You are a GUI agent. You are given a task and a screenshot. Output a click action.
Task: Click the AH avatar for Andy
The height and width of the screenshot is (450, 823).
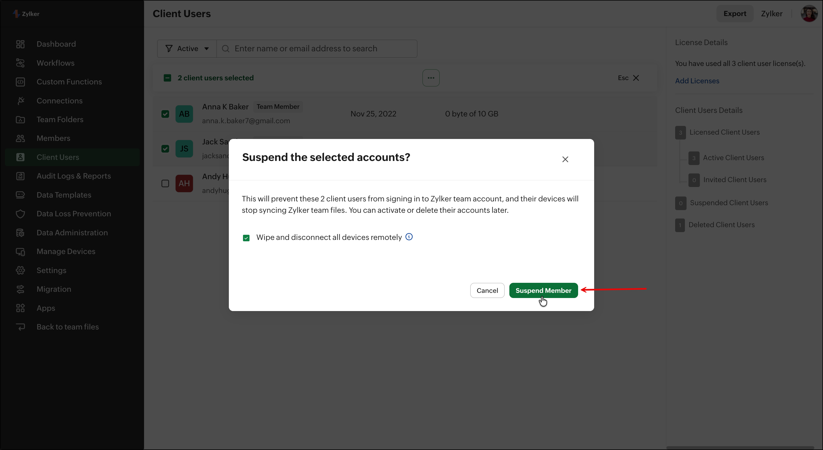[184, 183]
